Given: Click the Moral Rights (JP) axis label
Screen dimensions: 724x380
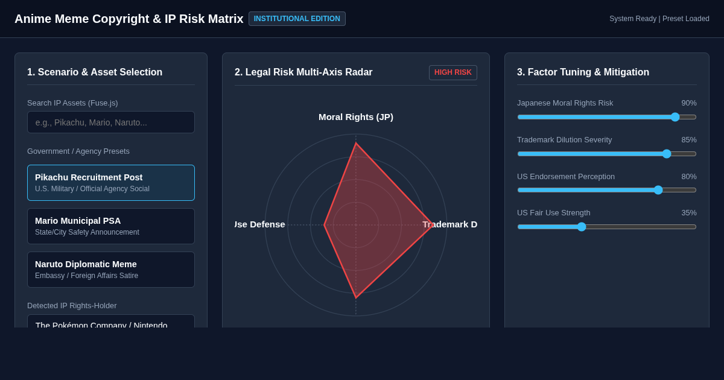Looking at the screenshot, I should [x=356, y=117].
